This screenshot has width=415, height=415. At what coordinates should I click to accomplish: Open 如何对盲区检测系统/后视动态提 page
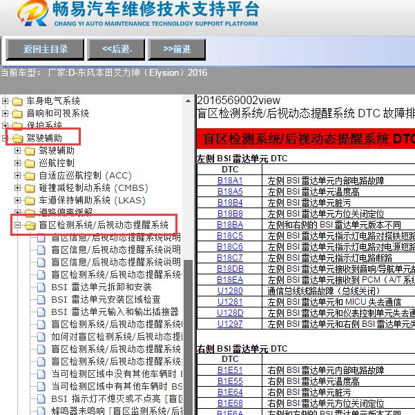[x=117, y=336]
